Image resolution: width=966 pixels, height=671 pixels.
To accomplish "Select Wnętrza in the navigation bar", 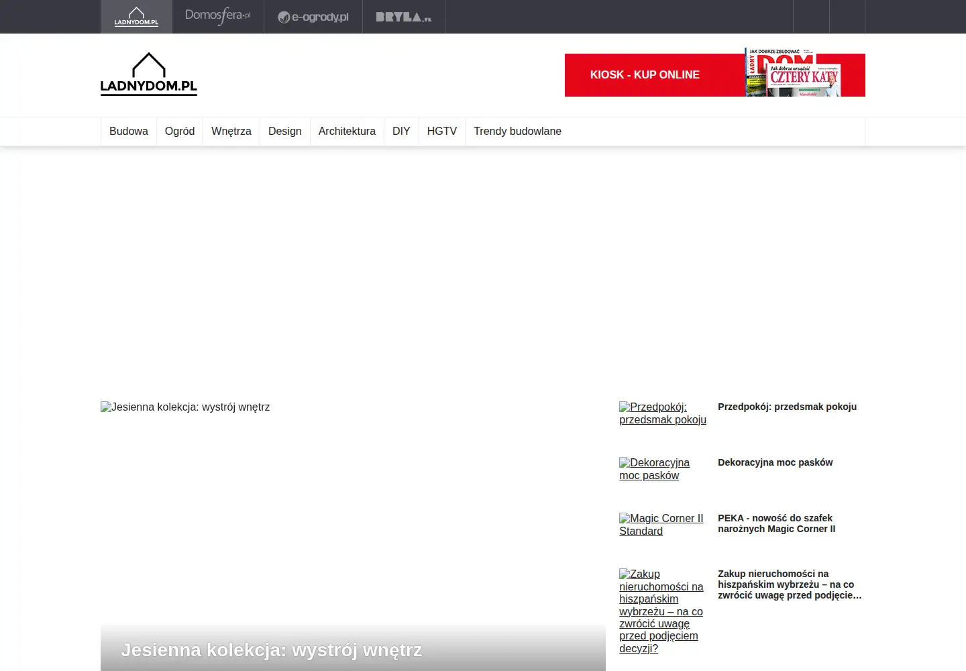I will [231, 132].
